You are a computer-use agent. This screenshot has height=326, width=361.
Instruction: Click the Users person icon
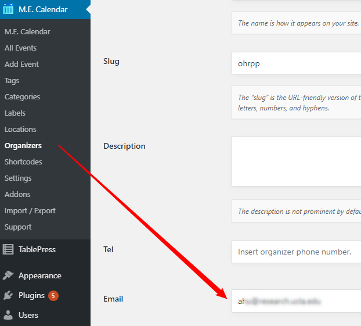click(x=8, y=315)
